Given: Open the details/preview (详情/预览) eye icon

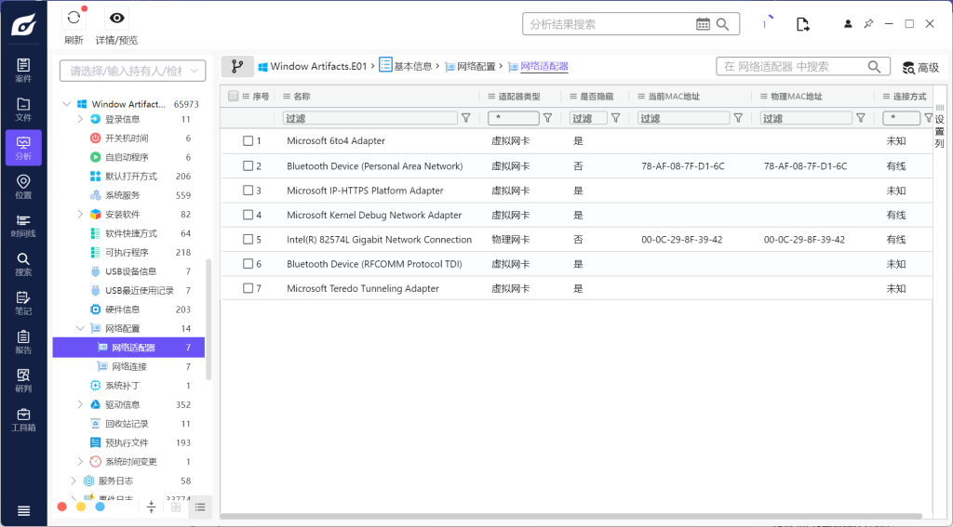Looking at the screenshot, I should pos(116,19).
